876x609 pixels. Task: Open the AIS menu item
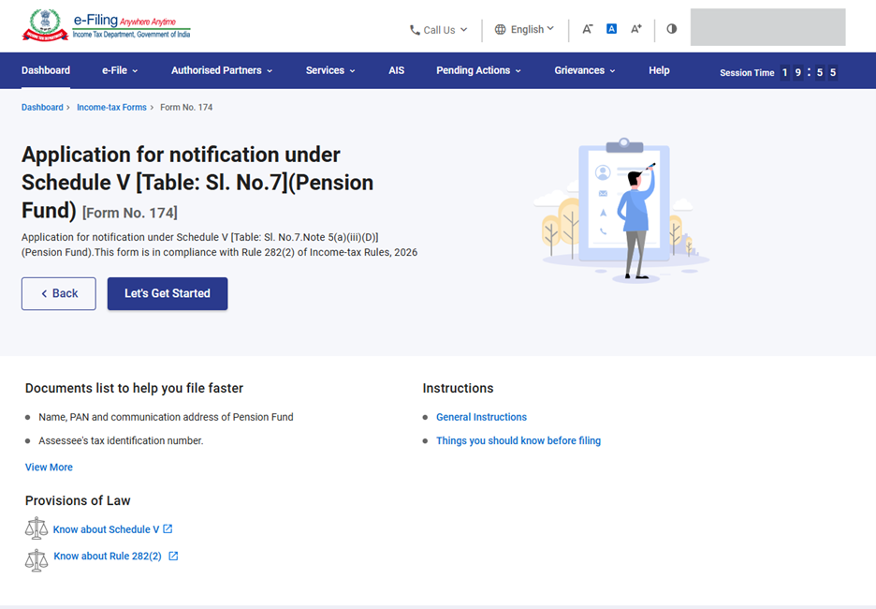(x=396, y=70)
